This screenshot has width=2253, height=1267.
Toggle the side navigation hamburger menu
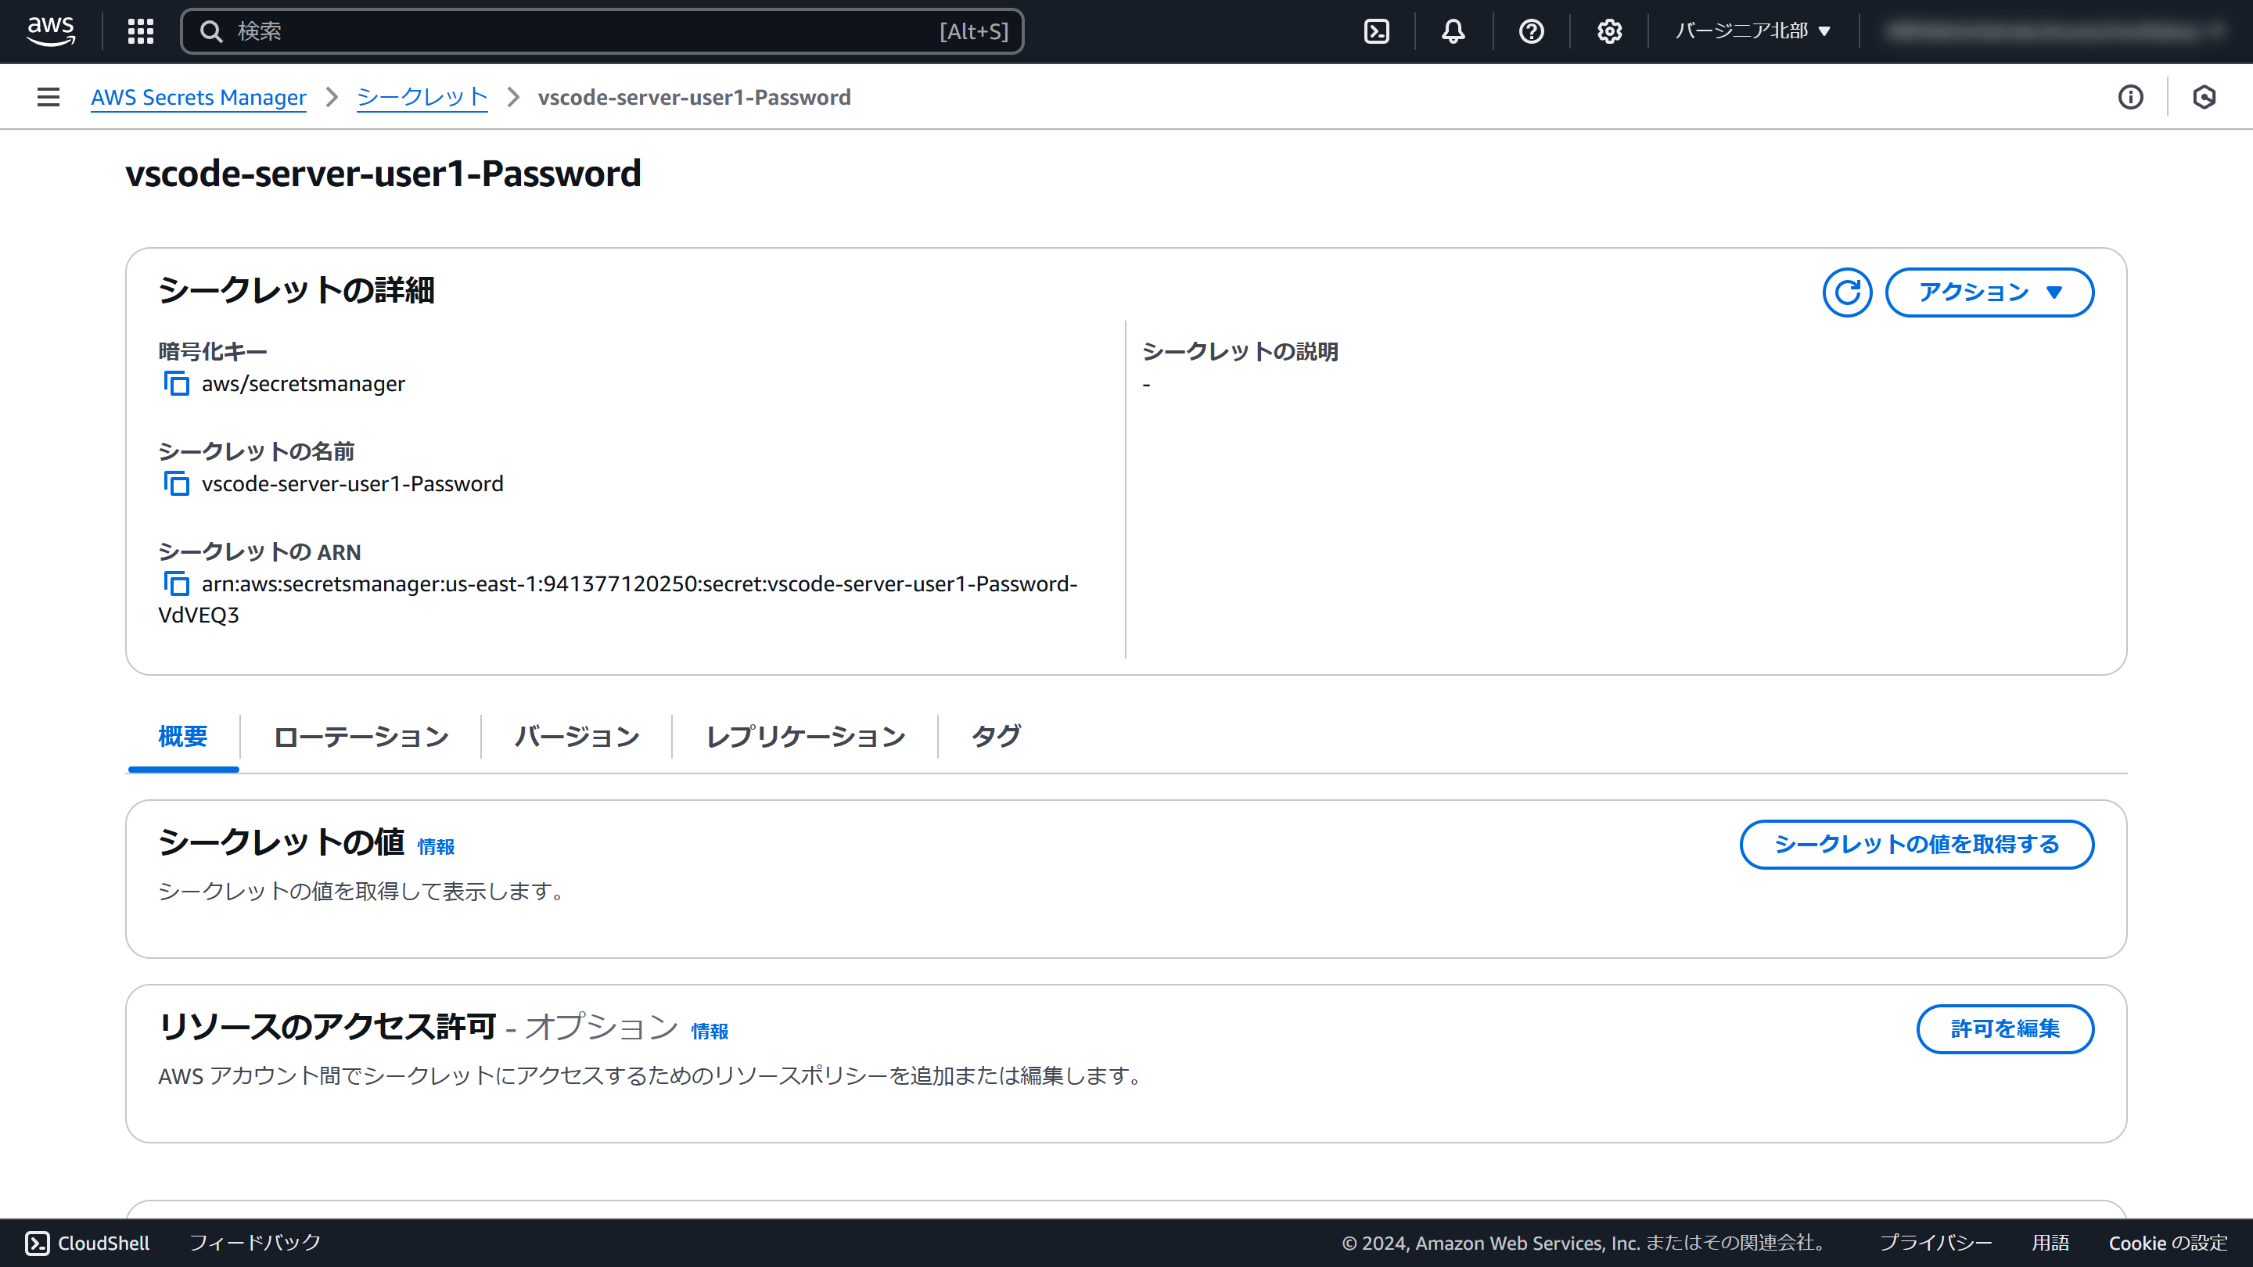tap(48, 97)
